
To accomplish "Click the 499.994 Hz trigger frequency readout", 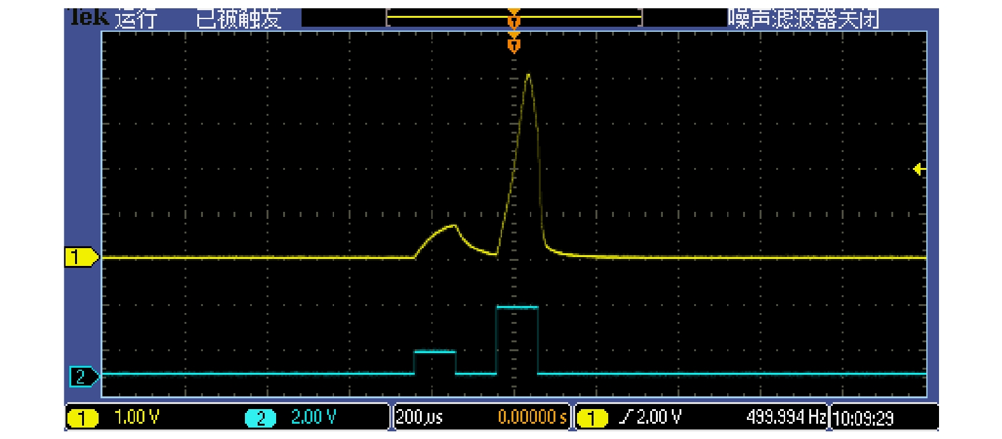I will 786,417.
